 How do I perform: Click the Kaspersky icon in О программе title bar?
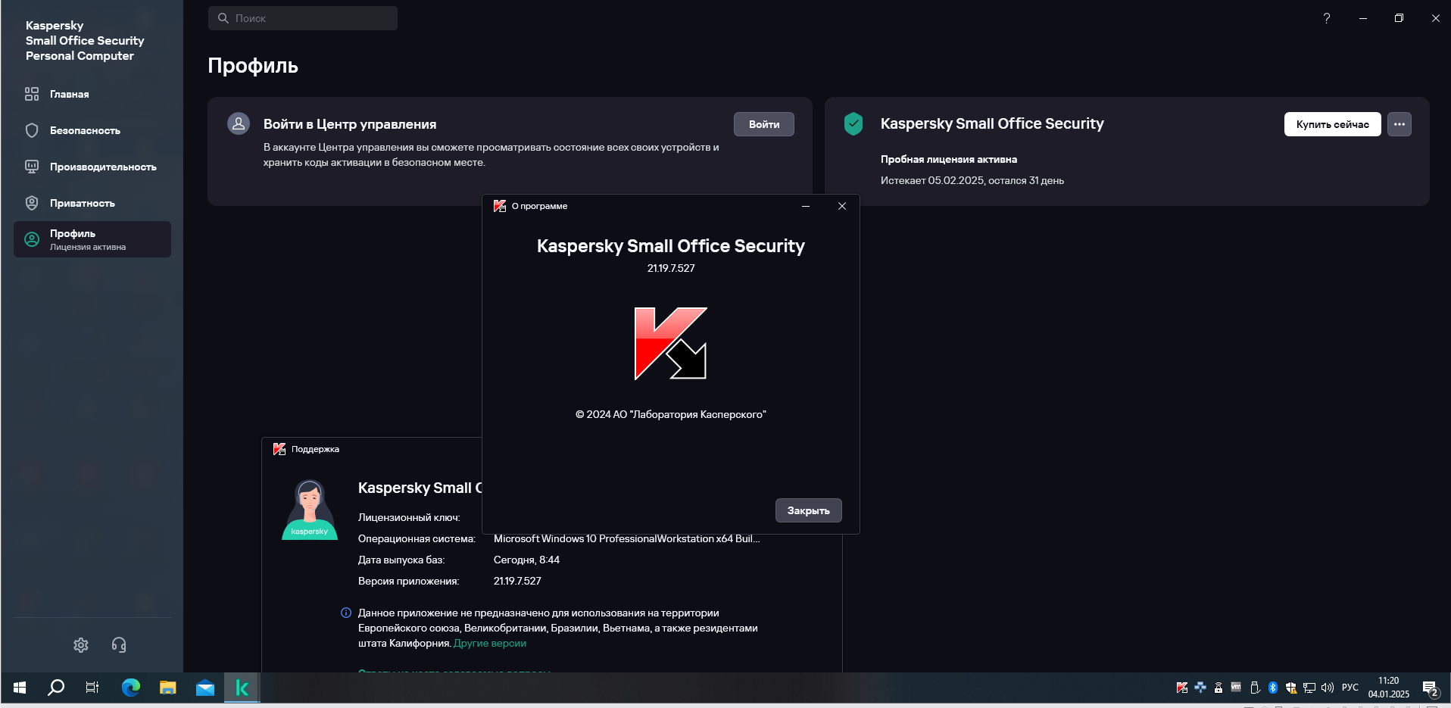(500, 206)
